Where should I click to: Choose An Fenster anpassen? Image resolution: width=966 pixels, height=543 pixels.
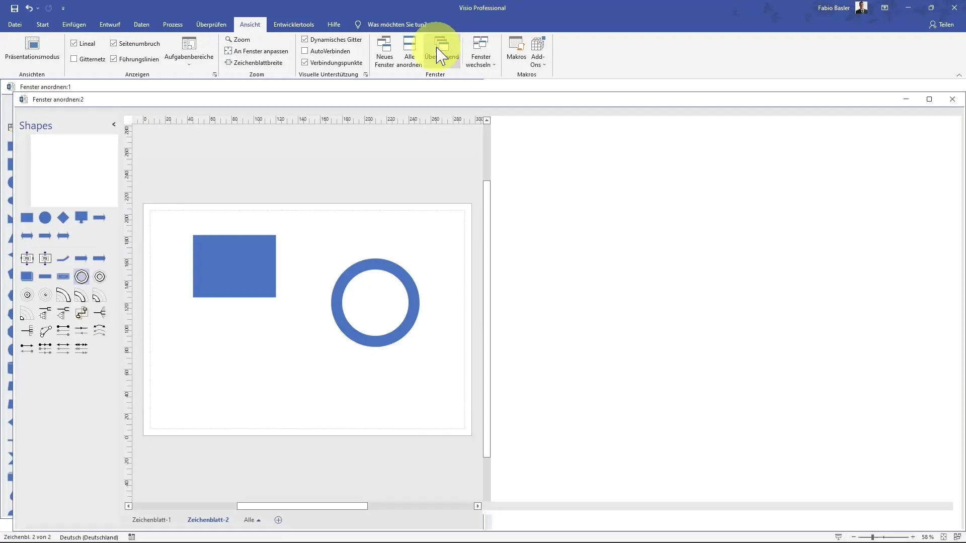(257, 51)
